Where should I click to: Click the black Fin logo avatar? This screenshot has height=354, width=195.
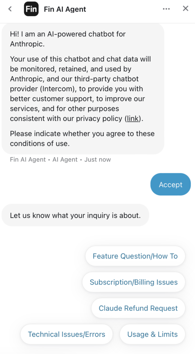click(31, 9)
